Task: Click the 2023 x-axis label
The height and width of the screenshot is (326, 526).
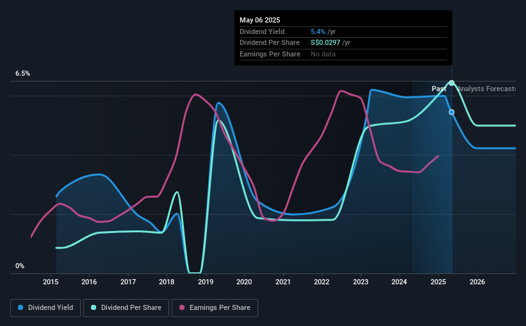Action: (361, 282)
